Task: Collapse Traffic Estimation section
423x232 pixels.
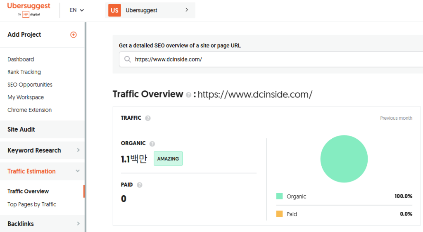Action: point(43,171)
